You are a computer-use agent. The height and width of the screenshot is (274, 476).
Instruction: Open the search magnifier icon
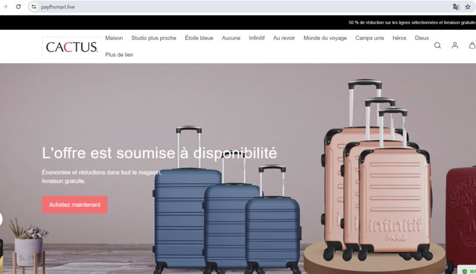(437, 45)
